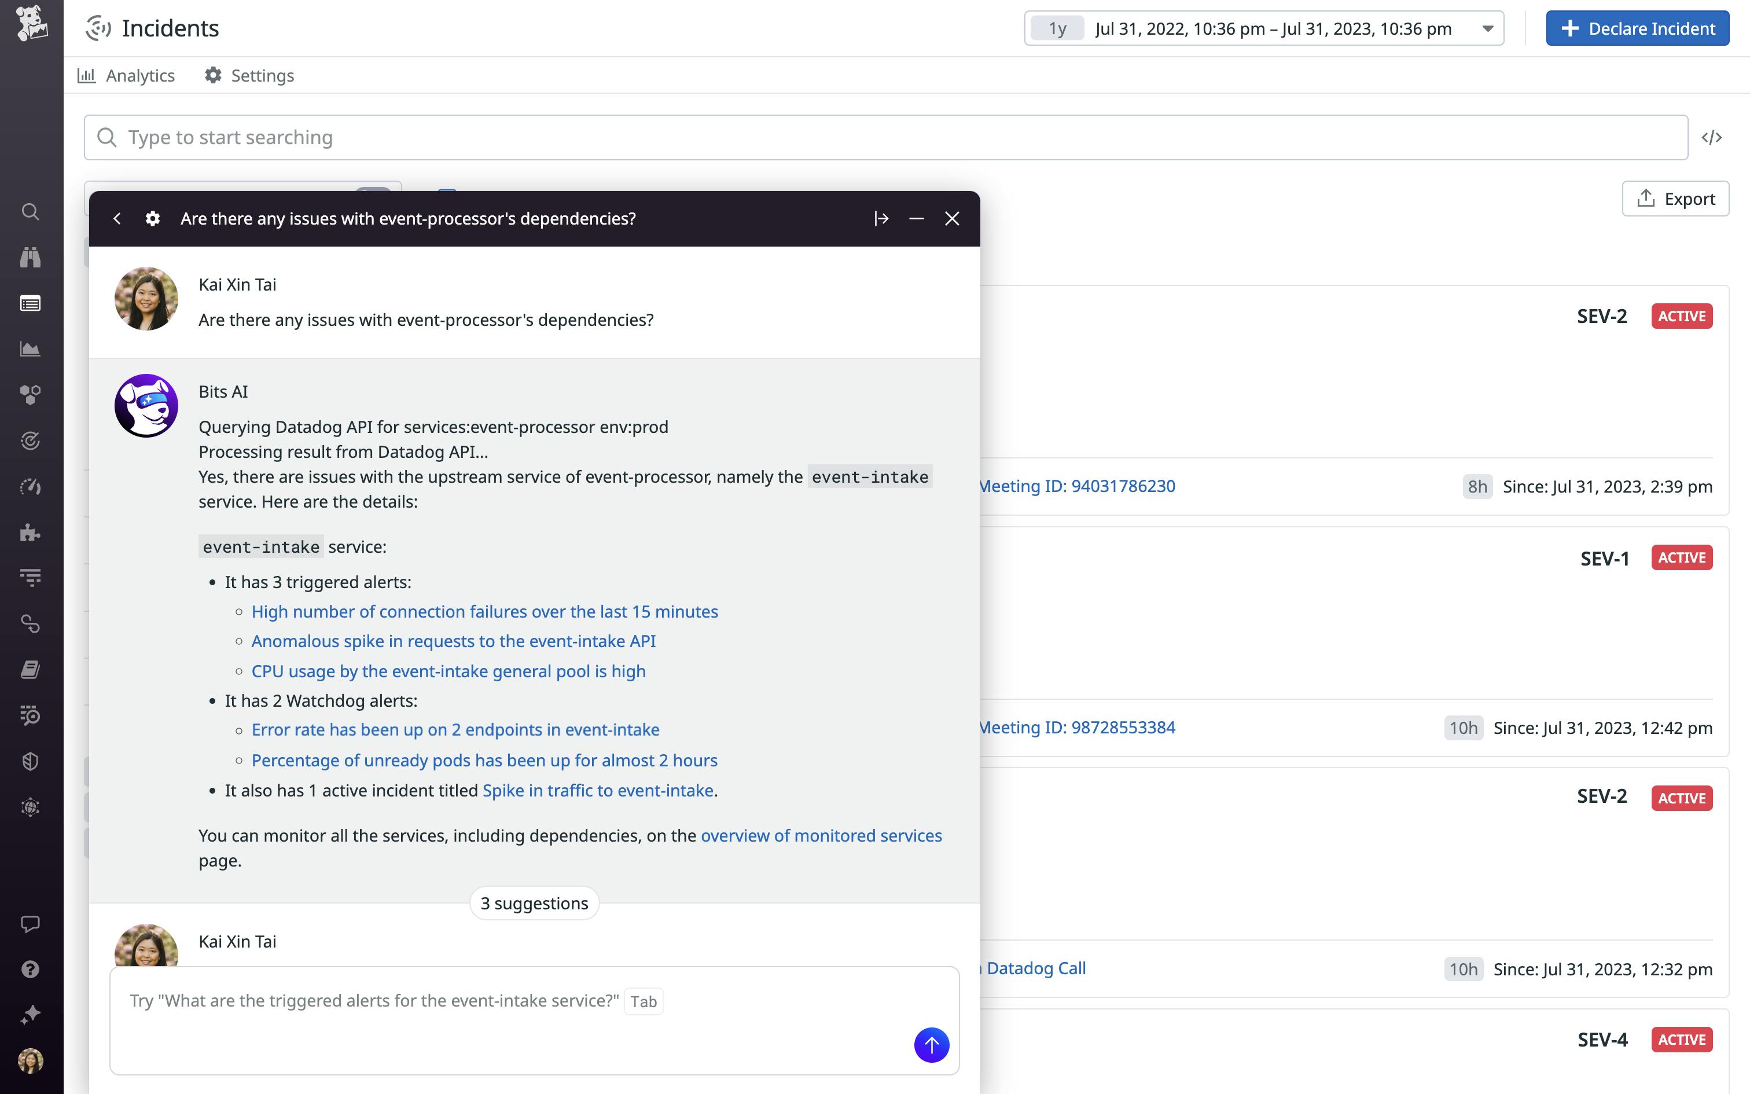Image resolution: width=1750 pixels, height=1094 pixels.
Task: Switch to the Analytics tab
Action: pos(127,75)
